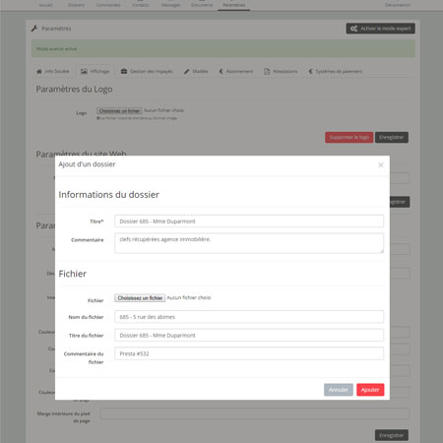Open the Gestion des impayés briefcase icon
Screen dimensions: 443x443
coord(124,71)
